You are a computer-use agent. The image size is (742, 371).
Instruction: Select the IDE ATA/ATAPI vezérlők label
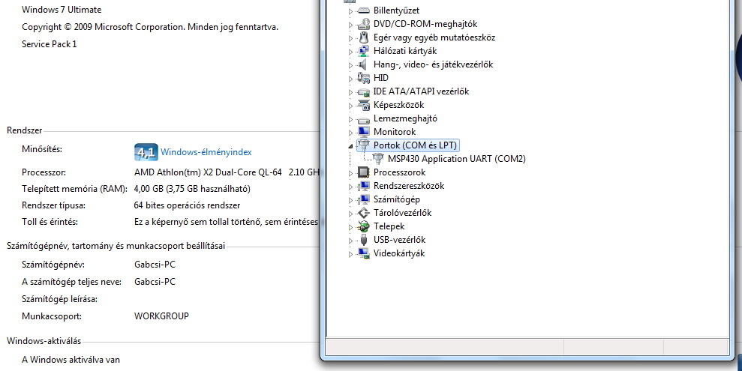[x=421, y=91]
